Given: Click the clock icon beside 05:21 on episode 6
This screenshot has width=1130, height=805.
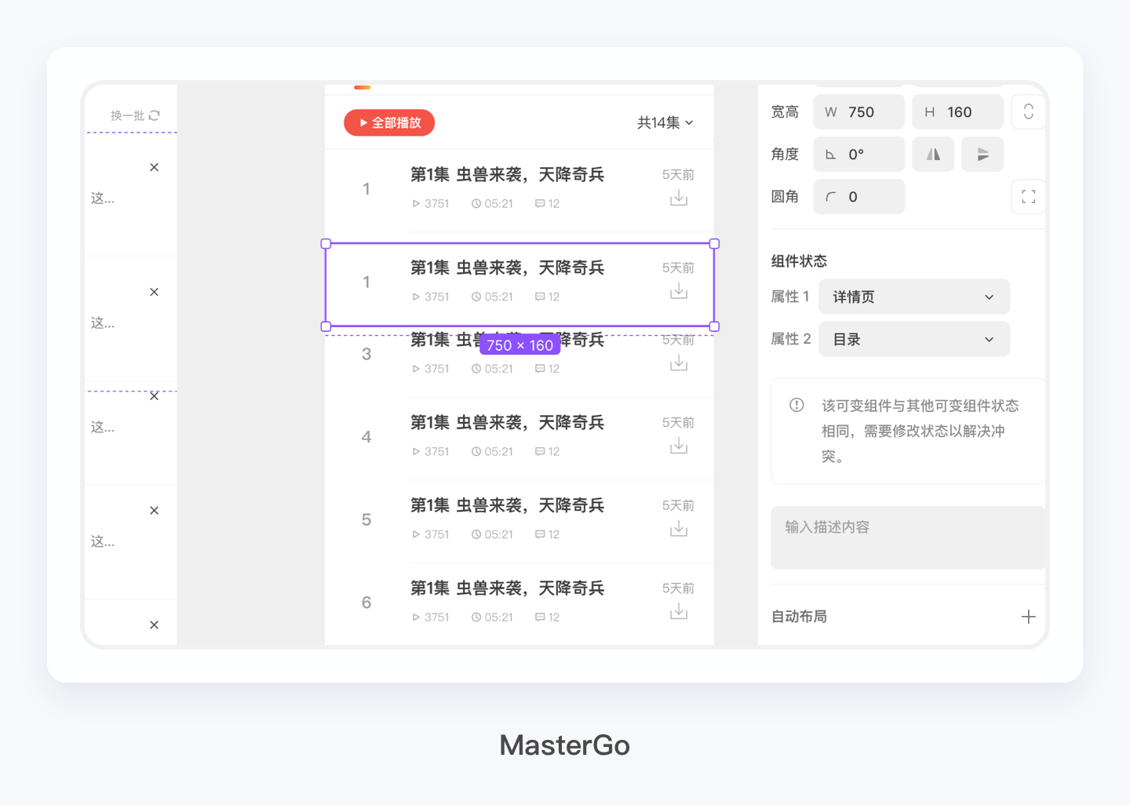Looking at the screenshot, I should tap(476, 617).
